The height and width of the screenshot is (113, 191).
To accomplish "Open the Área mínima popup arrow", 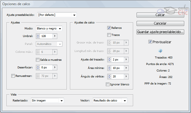I will (126, 68).
